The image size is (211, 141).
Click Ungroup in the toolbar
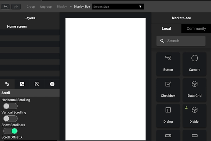coord(46,7)
